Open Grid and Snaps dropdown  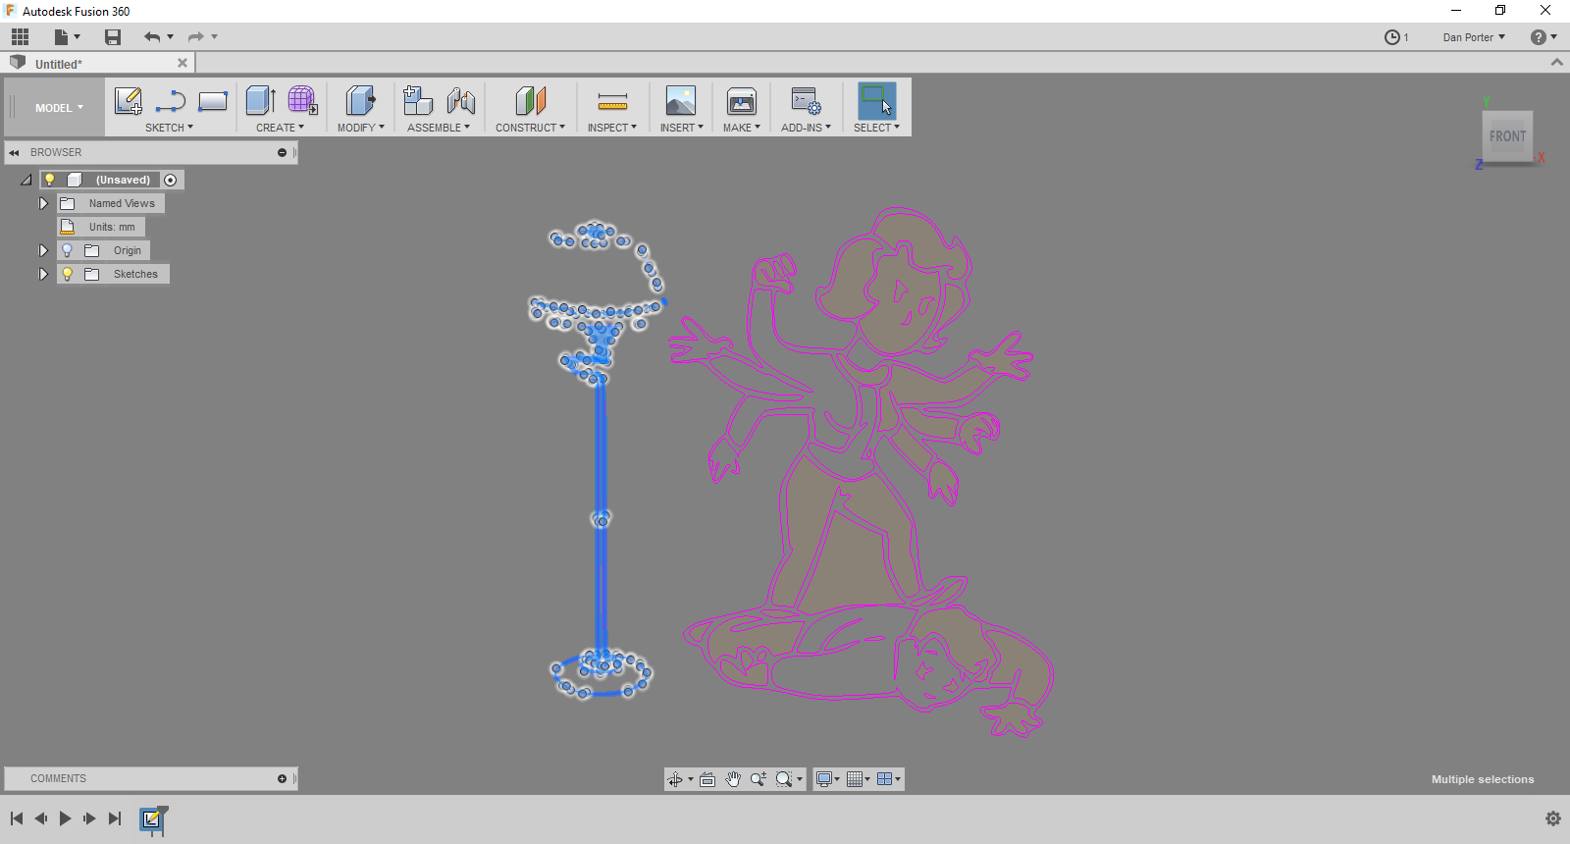859,779
